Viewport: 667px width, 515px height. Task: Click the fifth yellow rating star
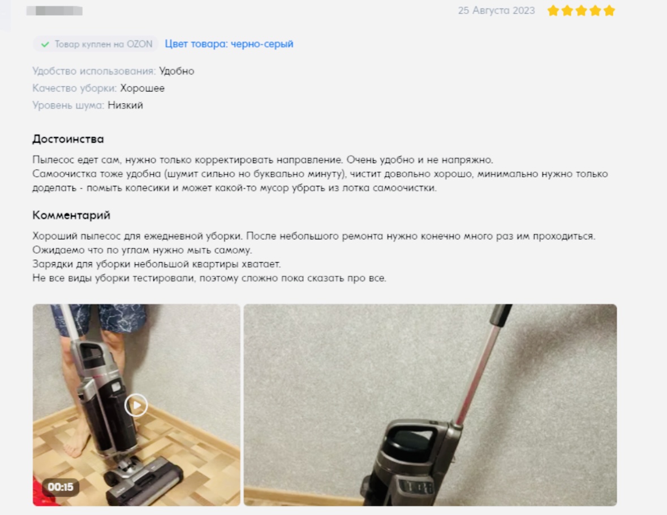pyautogui.click(x=609, y=11)
